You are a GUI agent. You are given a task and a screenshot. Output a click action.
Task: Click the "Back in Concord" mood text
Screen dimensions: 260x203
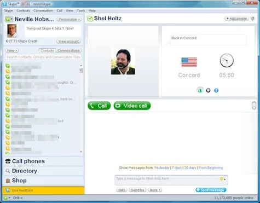click(184, 38)
